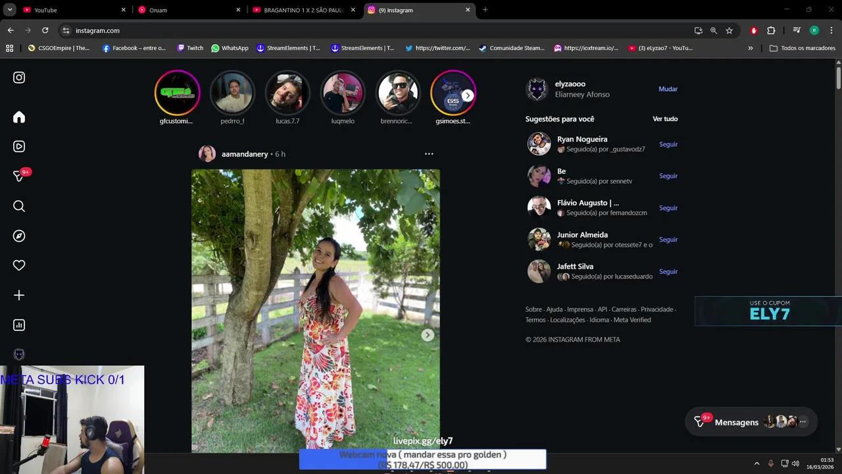Open a new browser tab
The image size is (842, 474).
coord(485,10)
